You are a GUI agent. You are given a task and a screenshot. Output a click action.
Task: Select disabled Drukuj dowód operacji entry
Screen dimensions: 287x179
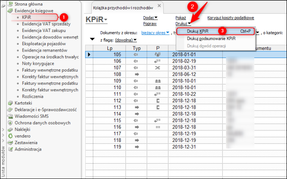215,46
